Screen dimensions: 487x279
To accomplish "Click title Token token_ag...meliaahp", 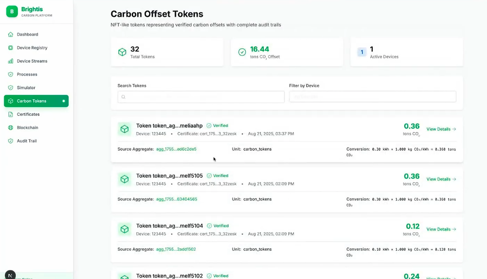I will point(169,126).
